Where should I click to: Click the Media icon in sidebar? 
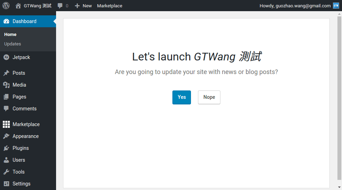tap(6, 85)
